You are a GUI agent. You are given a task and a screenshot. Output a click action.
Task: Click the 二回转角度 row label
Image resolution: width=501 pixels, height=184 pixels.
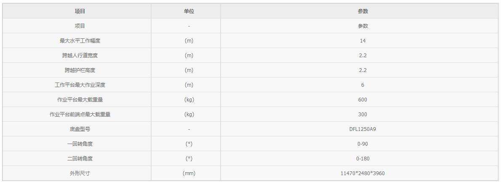(80, 159)
